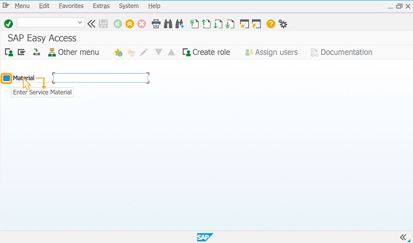413x243 pixels.
Task: Open the Edit menu
Action: 44,6
